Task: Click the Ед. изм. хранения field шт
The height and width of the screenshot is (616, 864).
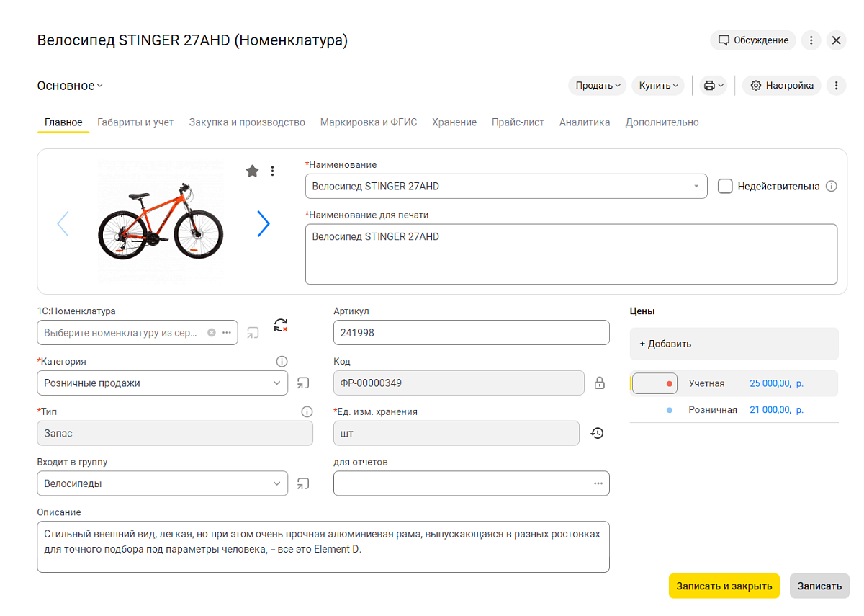Action: point(456,433)
